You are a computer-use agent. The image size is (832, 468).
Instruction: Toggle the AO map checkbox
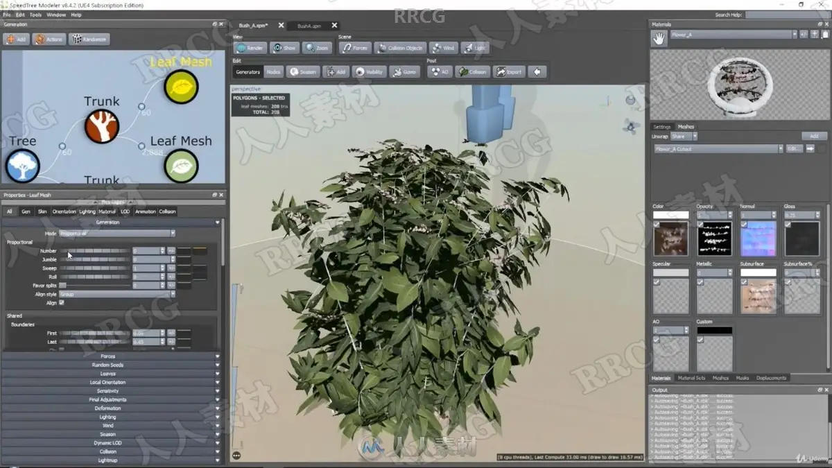click(x=657, y=340)
